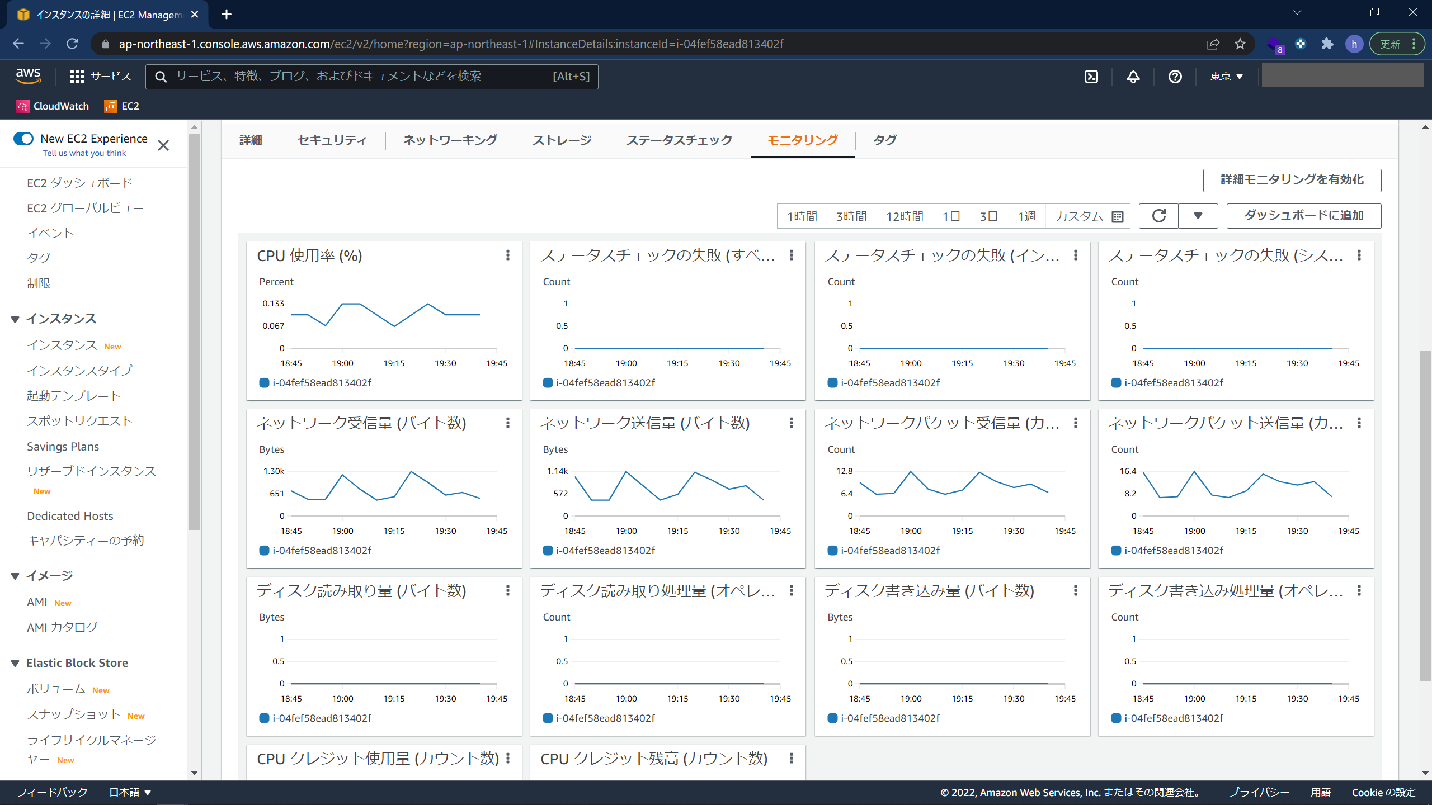Select the 1週 time range
Image resolution: width=1432 pixels, height=805 pixels.
pyautogui.click(x=1027, y=216)
